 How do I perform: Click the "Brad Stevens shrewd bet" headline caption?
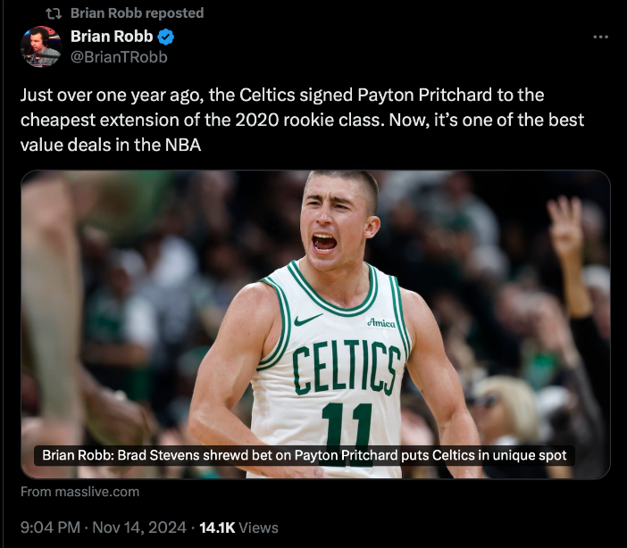coord(304,455)
